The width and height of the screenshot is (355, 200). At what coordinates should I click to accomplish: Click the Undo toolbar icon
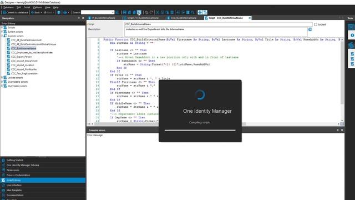(146, 12)
